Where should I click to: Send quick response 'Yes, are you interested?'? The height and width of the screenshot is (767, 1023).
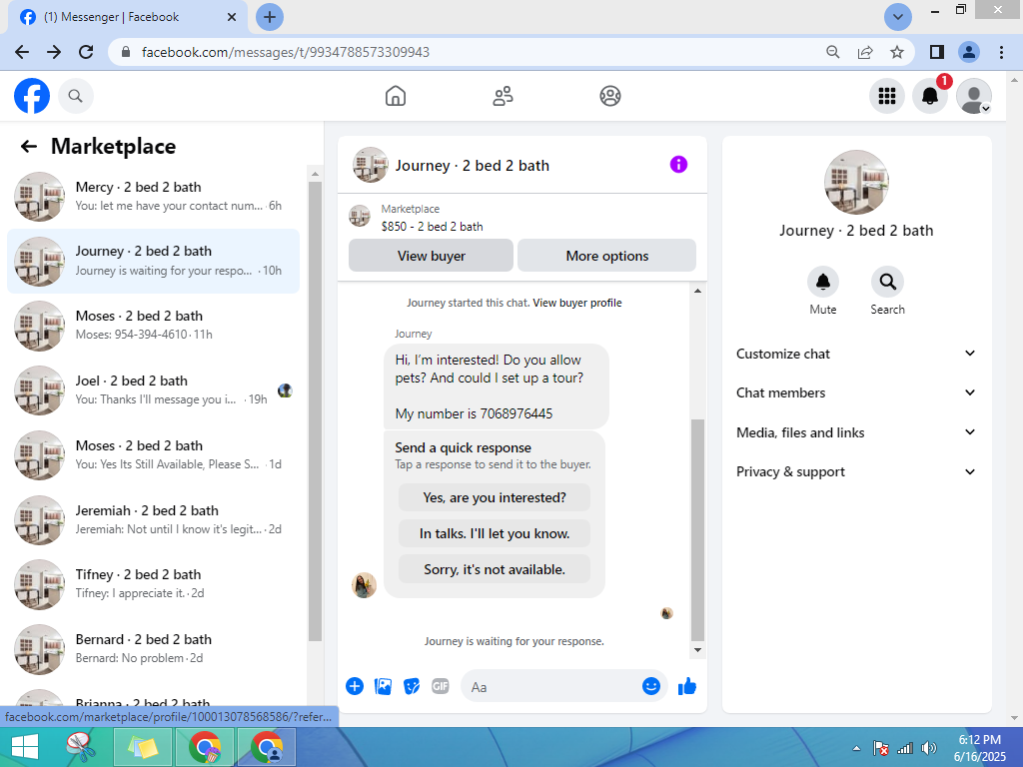pos(495,497)
